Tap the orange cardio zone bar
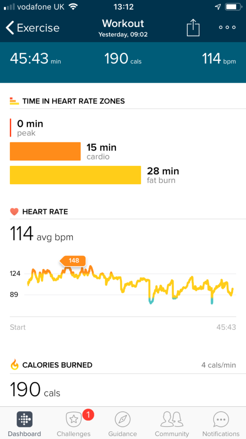Viewport: 246px width, 439px height. (x=45, y=151)
